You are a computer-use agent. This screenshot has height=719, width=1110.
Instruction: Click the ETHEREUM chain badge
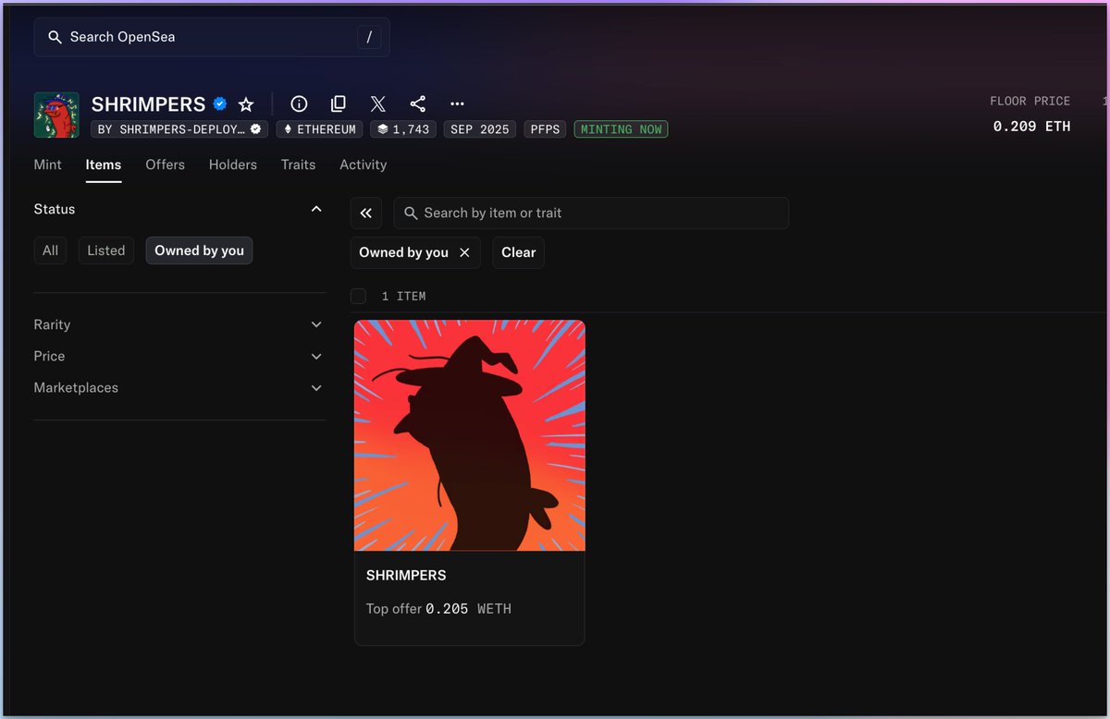click(x=320, y=129)
